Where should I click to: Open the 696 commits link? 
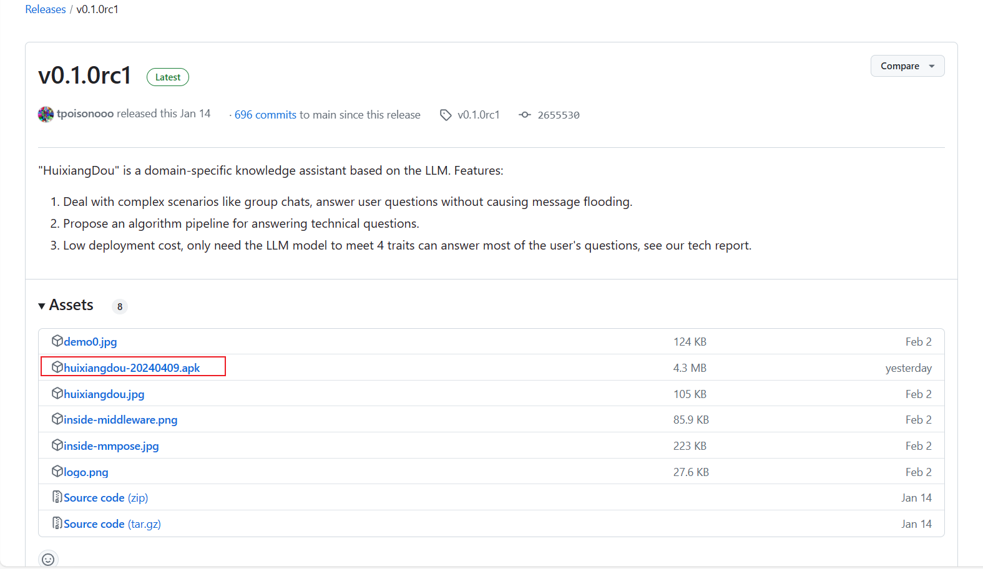[x=265, y=115]
